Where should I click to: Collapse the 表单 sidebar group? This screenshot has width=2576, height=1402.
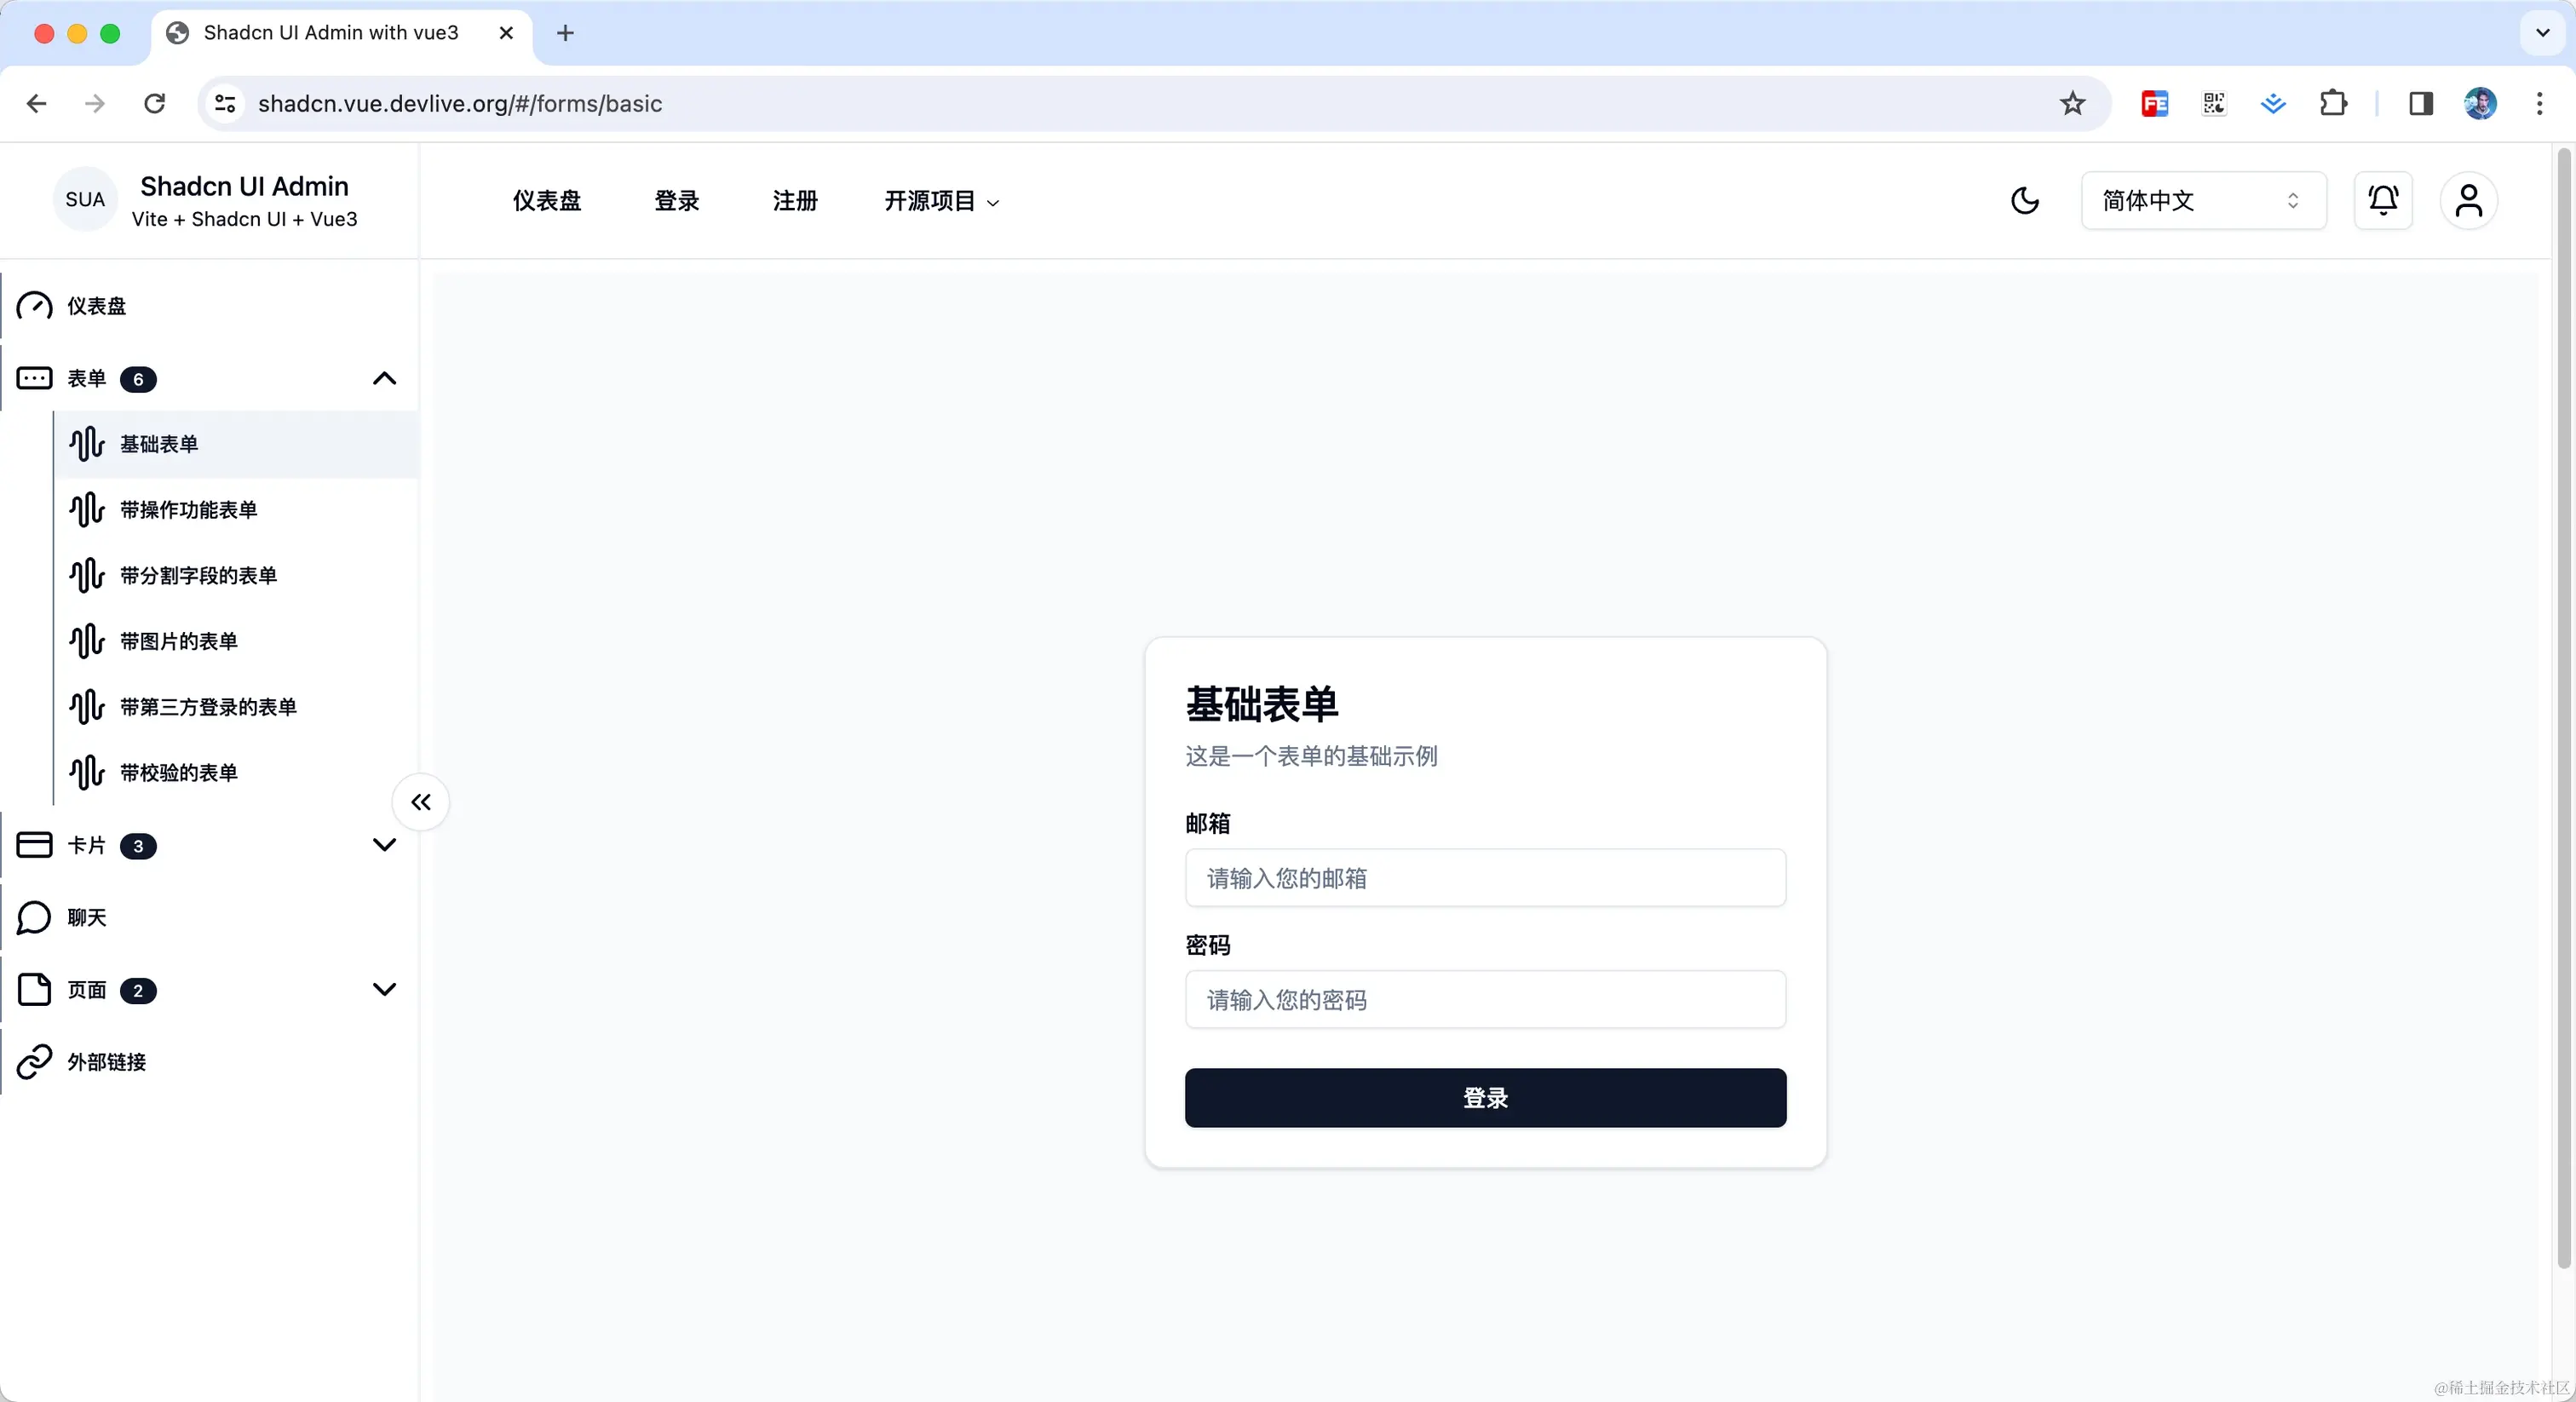point(384,378)
